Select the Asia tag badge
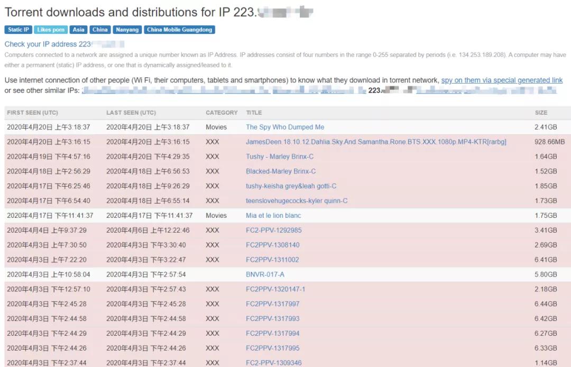The image size is (571, 367). pos(79,30)
